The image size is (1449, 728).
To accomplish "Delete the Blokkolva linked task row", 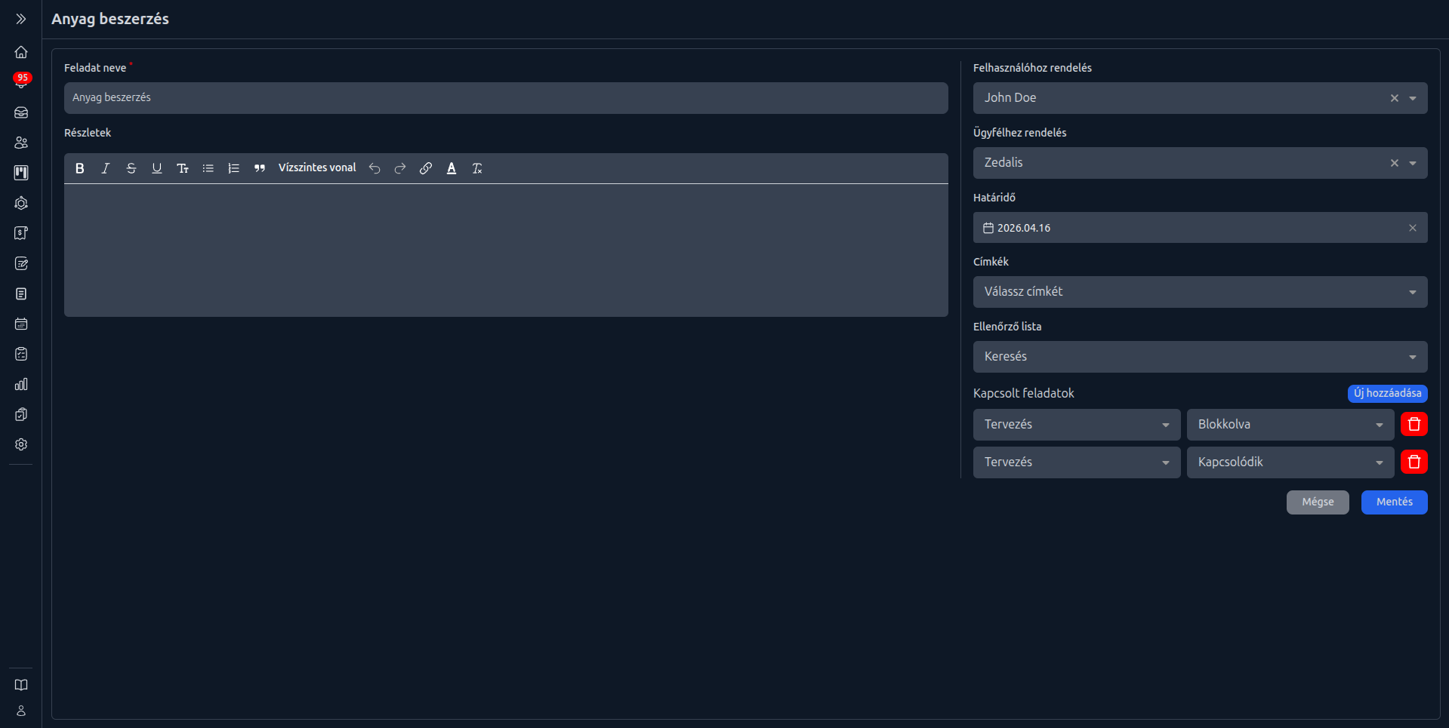I will [1414, 424].
